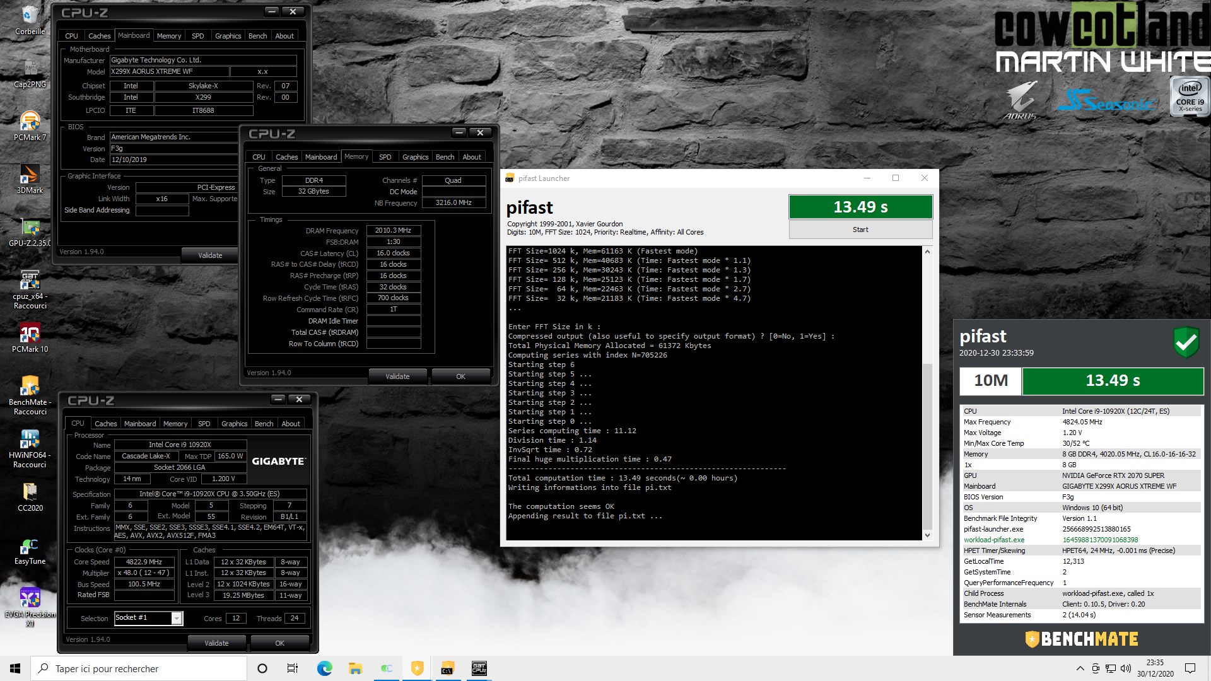Click the DRAM Frequency 2010.3 MHz field
Image resolution: width=1211 pixels, height=681 pixels.
click(393, 231)
